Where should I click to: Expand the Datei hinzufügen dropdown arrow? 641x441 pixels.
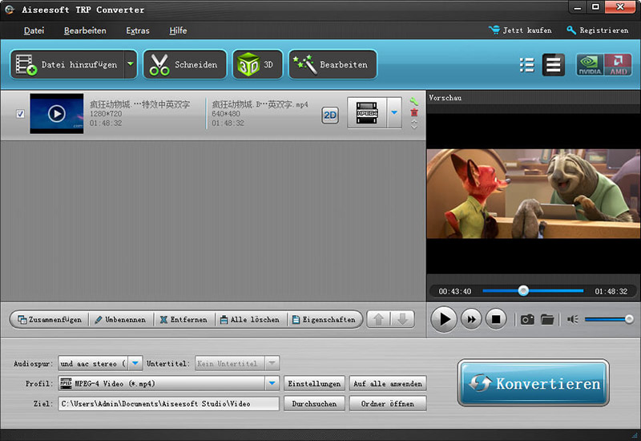131,64
